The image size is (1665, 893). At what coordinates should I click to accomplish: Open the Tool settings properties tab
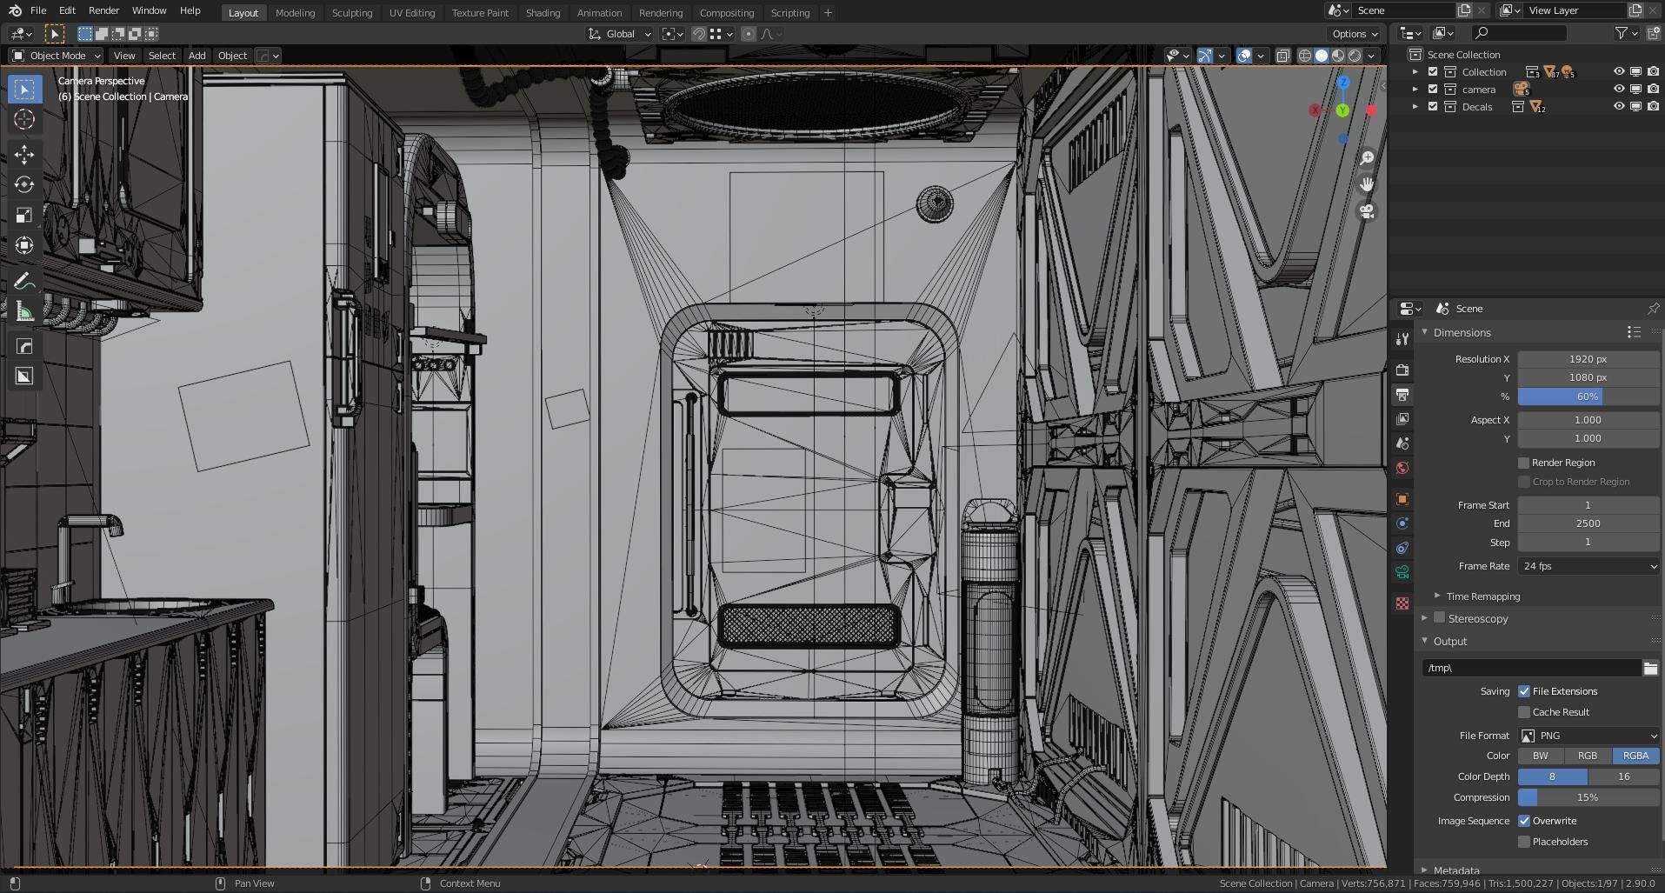coord(1402,339)
